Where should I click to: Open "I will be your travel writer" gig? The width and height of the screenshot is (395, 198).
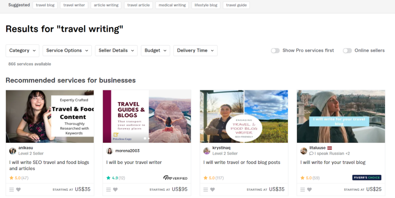tap(134, 162)
